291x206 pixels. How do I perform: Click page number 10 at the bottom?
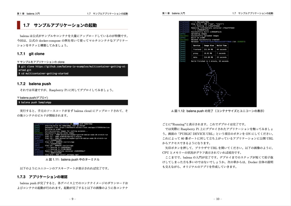coord(217,199)
